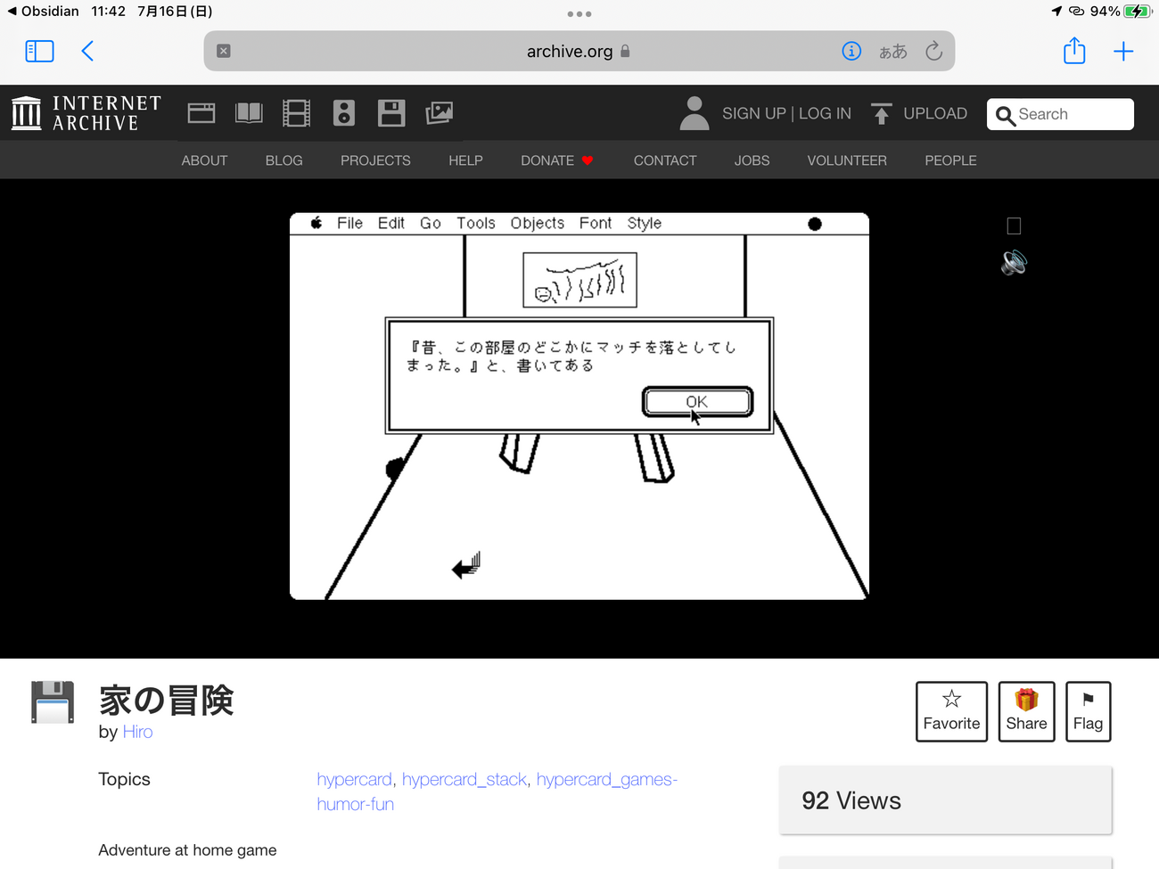Go to the Internet Archive home logo
This screenshot has height=869, width=1159.
tap(86, 113)
